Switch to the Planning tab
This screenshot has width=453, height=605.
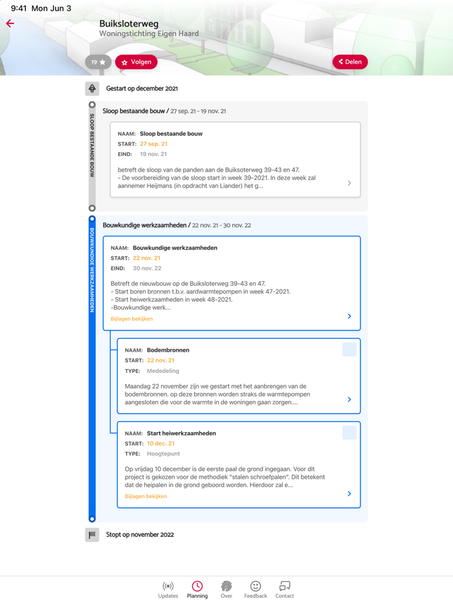(197, 589)
